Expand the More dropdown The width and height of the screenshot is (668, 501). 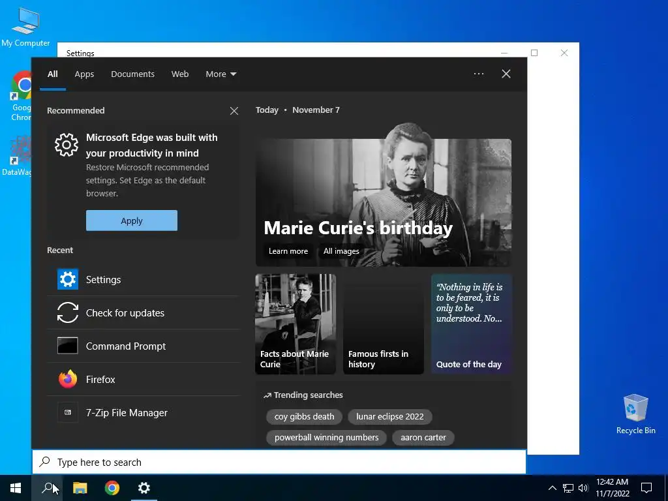coord(220,74)
